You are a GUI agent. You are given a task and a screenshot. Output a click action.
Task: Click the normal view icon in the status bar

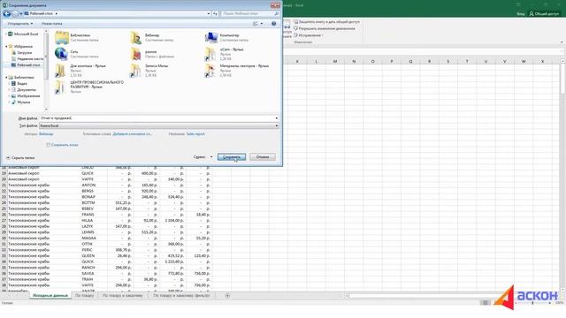pyautogui.click(x=486, y=303)
